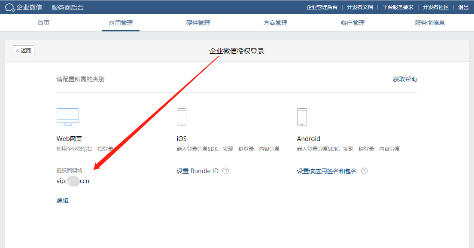The height and width of the screenshot is (248, 474).
Task: Select the iOS phone icon
Action: coord(182,117)
